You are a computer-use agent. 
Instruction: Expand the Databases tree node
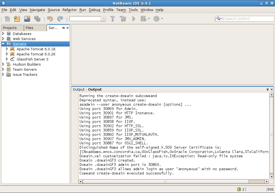point(3,34)
